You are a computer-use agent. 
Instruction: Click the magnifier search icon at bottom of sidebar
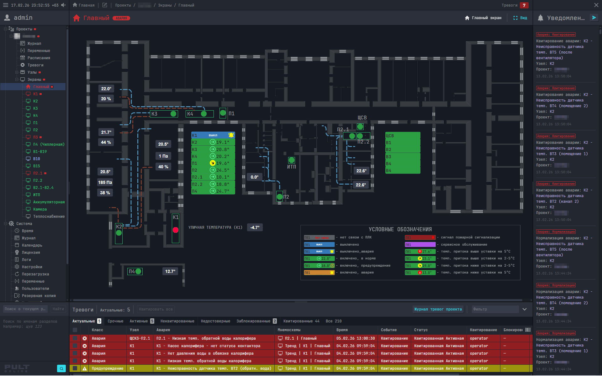pos(61,368)
